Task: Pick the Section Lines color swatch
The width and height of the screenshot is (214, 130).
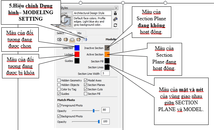Action: click(107, 67)
